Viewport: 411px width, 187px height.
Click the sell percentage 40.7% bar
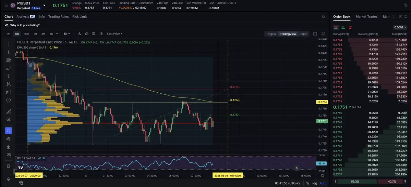tap(390, 182)
